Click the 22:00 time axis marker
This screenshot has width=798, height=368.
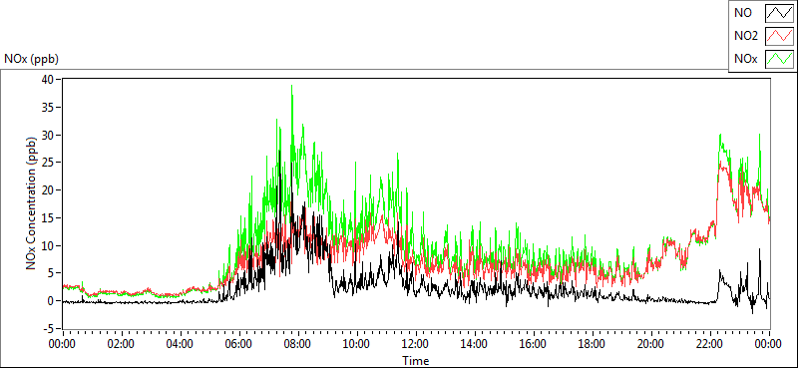click(710, 344)
